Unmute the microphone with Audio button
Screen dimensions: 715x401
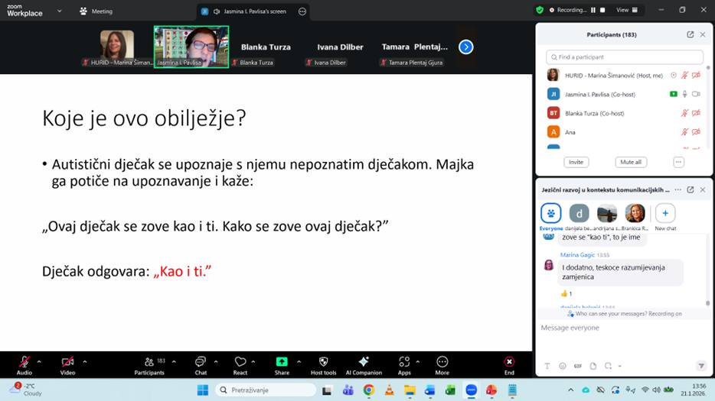point(24,361)
